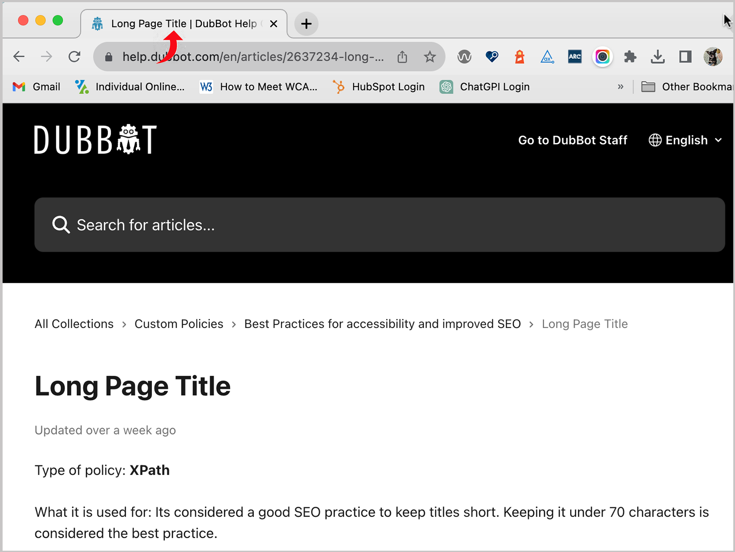Go to DubBot Staff
The image size is (735, 552).
point(573,140)
